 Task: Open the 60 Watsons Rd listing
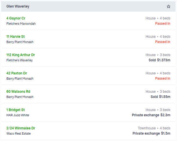coord(18,92)
